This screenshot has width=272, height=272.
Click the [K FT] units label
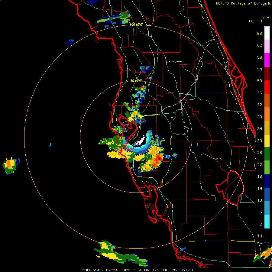[x=255, y=21]
